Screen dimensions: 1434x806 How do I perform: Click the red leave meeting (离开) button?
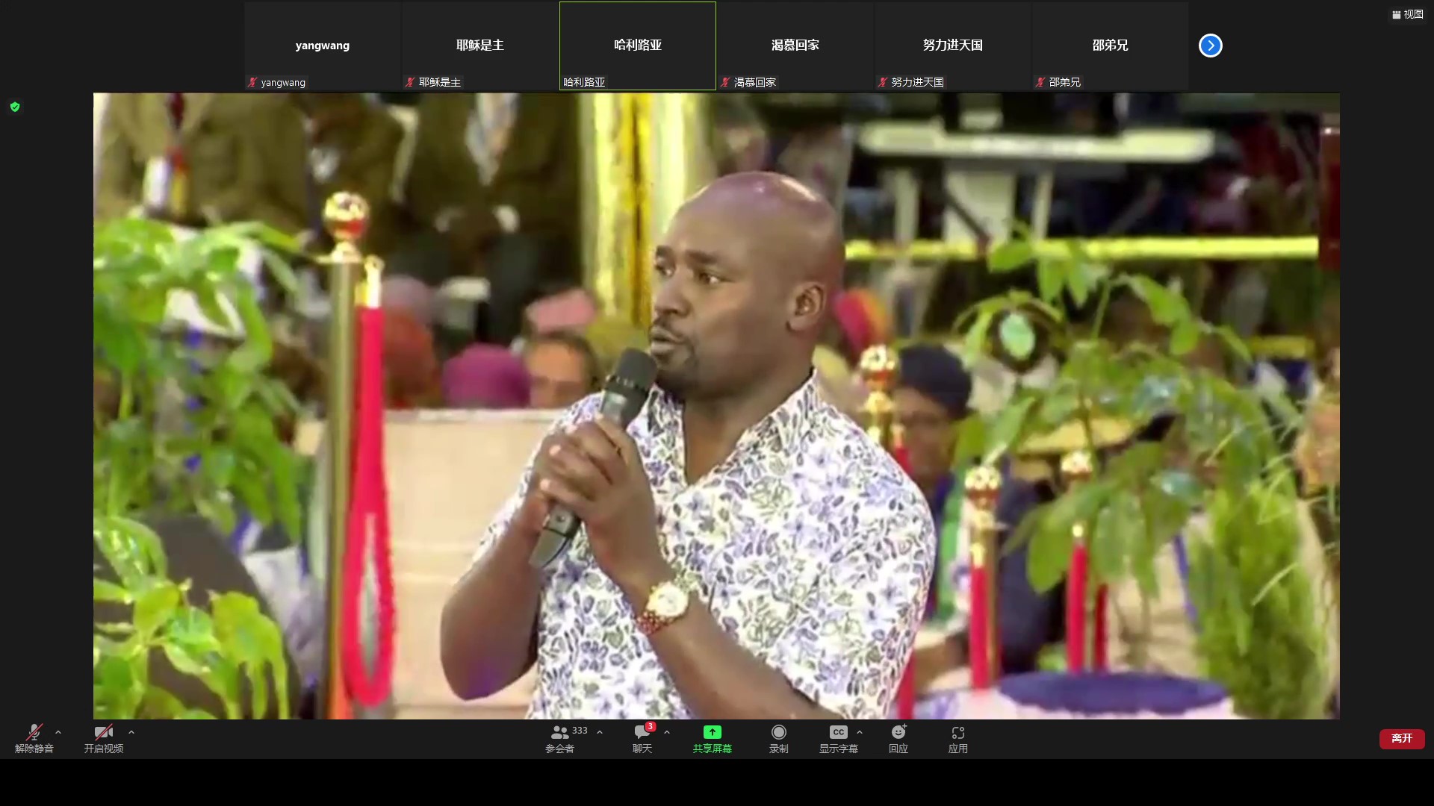(x=1401, y=738)
